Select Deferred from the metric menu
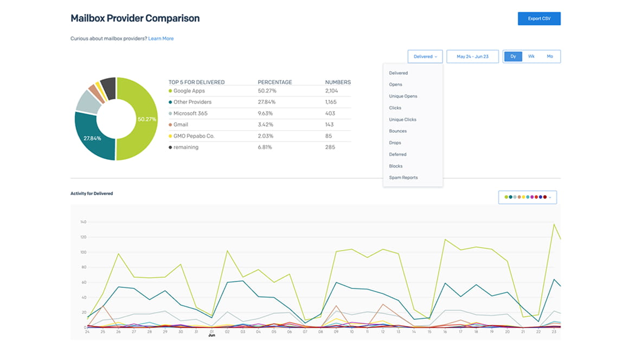Image resolution: width=629 pixels, height=347 pixels. point(397,155)
